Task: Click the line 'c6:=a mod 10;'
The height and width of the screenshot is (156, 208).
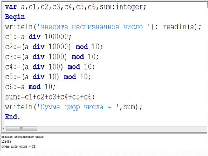Action: pyautogui.click(x=30, y=87)
